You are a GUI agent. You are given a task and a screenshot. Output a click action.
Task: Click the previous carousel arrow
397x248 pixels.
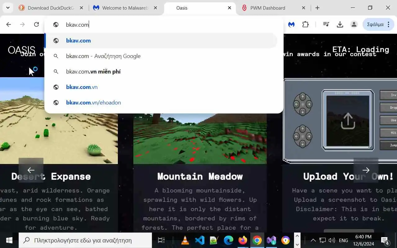click(31, 170)
